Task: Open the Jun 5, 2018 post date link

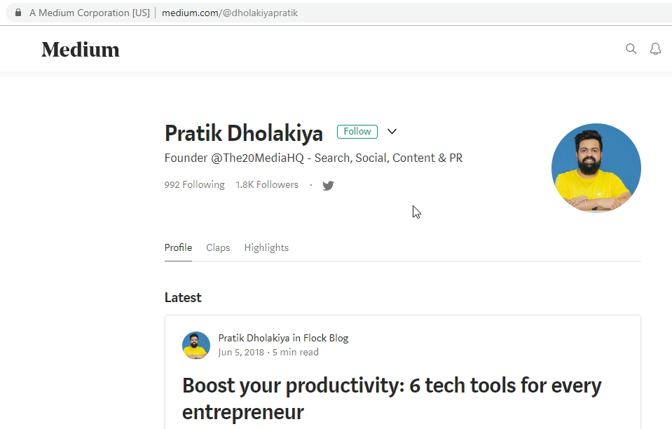Action: [241, 353]
